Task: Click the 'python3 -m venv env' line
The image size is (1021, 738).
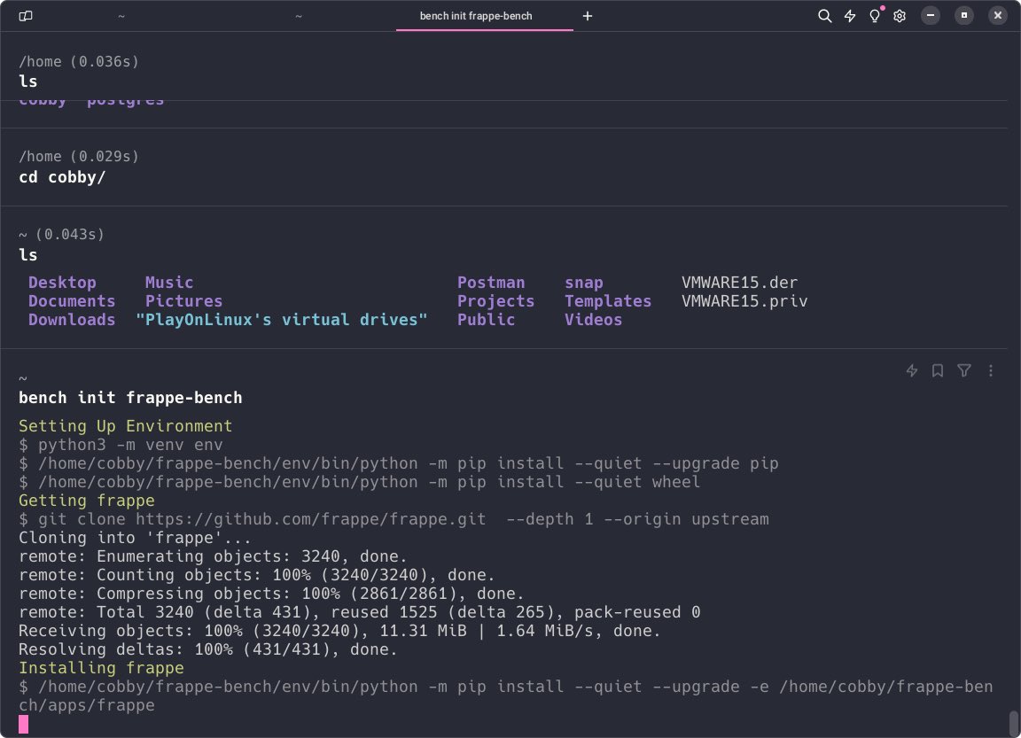Action: click(121, 445)
